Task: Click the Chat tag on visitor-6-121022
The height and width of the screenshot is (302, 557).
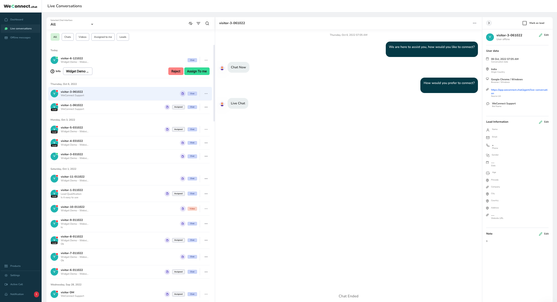Action: point(192,60)
